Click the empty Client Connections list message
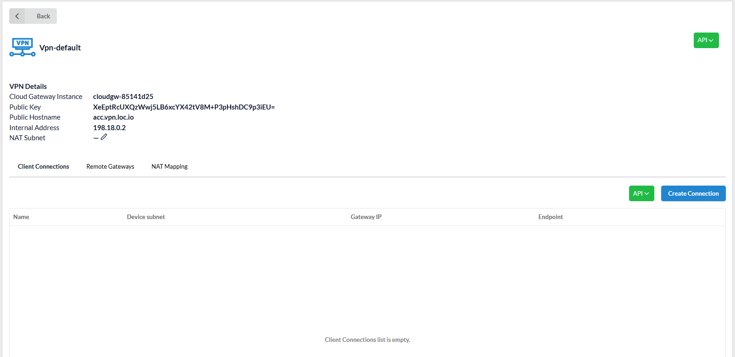 click(x=367, y=340)
